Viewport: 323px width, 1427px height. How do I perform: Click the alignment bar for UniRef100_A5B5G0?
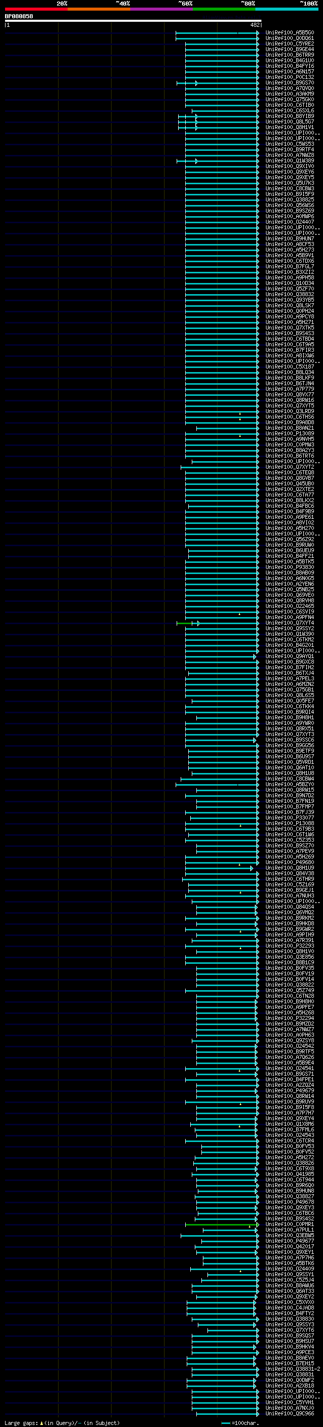tap(217, 33)
